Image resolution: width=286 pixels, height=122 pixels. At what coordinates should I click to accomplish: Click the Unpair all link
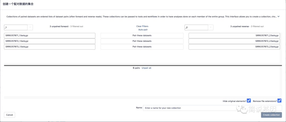(146, 68)
